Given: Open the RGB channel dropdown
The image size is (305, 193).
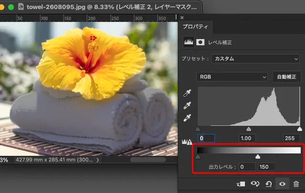Looking at the screenshot, I should coord(232,77).
